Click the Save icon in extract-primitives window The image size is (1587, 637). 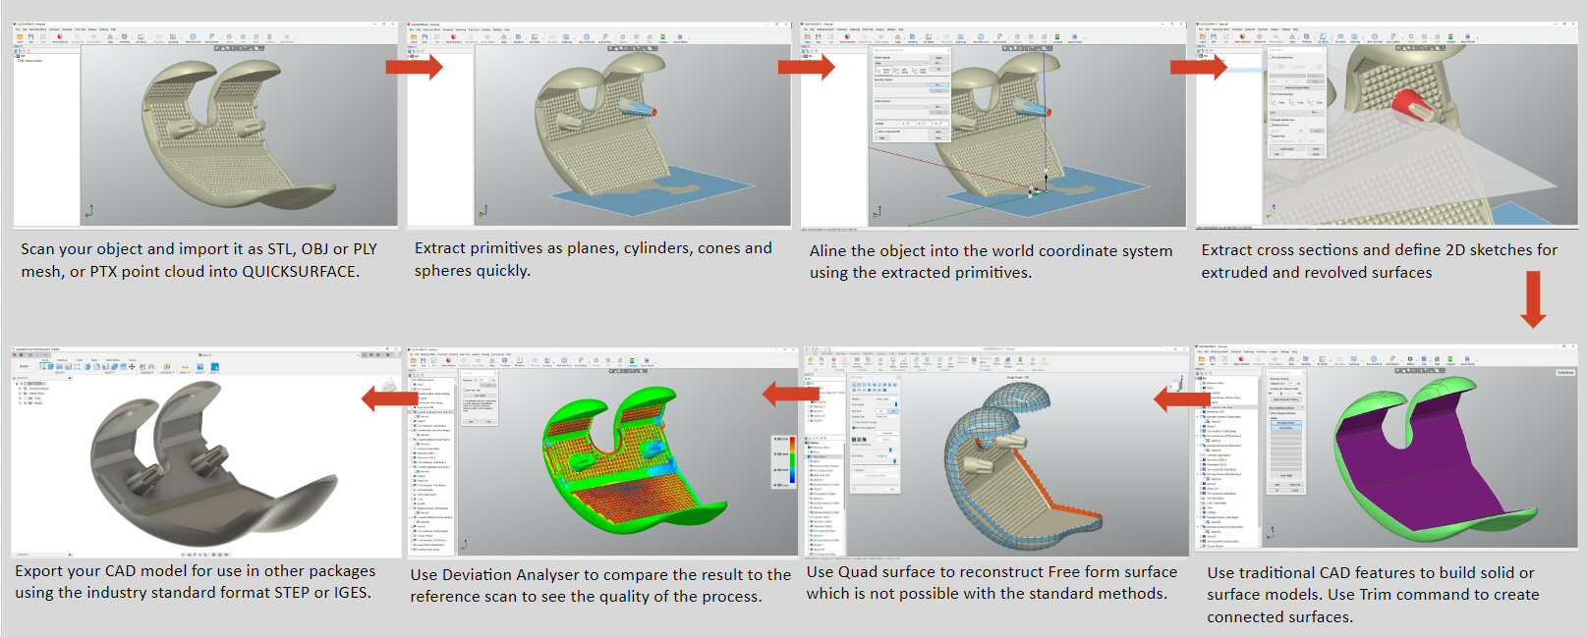425,36
